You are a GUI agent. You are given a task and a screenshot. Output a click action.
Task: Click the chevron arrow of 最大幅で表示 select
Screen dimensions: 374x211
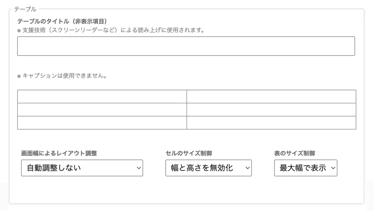(333, 168)
